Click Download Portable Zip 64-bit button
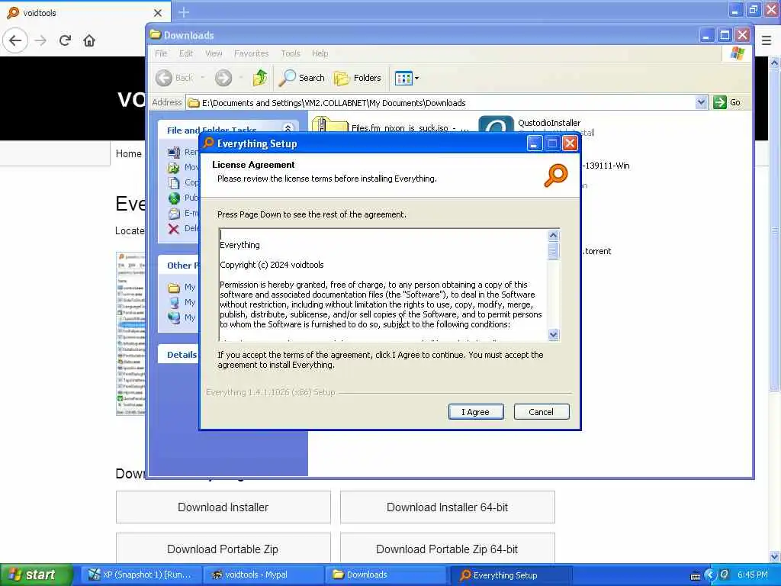Viewport: 781px width, 586px height. pyautogui.click(x=447, y=549)
